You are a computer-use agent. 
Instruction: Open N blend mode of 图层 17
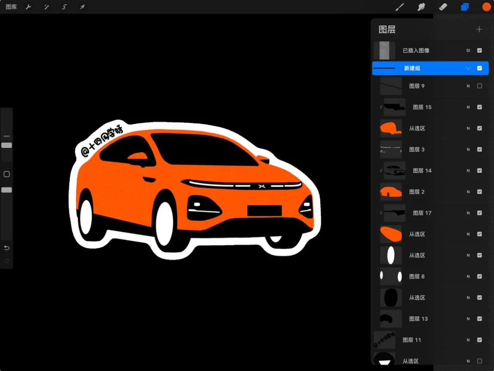468,213
